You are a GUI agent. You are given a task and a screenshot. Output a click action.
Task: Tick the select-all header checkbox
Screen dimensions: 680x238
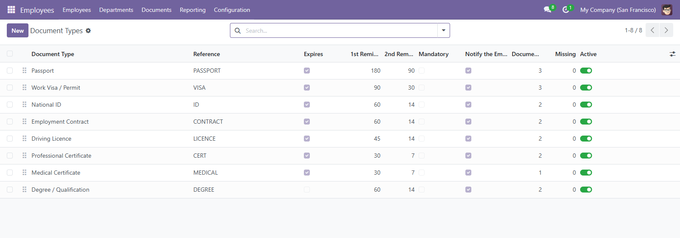(10, 54)
